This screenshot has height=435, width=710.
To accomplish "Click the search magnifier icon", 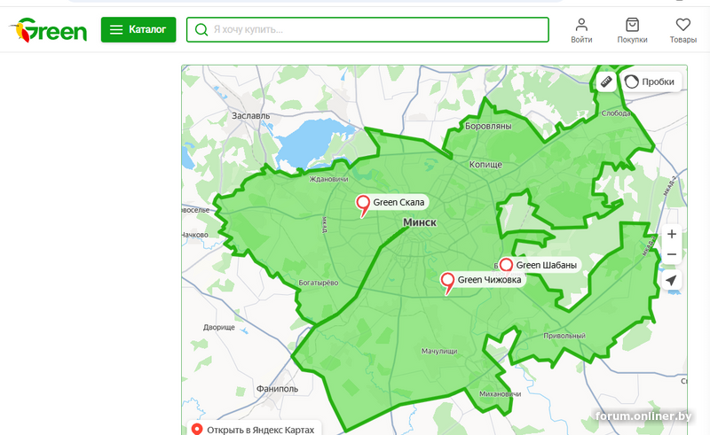I will click(201, 30).
